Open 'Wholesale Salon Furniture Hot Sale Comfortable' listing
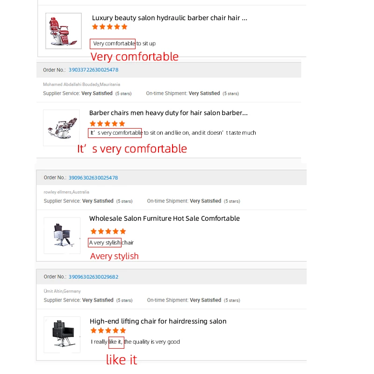This screenshot has height=374, width=374. click(164, 218)
